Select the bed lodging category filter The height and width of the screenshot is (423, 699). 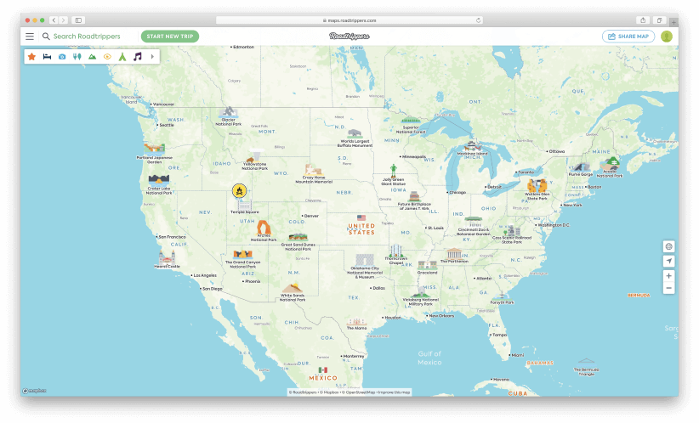(47, 57)
